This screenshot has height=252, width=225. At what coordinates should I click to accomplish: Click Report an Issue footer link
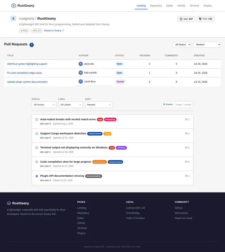point(184,218)
